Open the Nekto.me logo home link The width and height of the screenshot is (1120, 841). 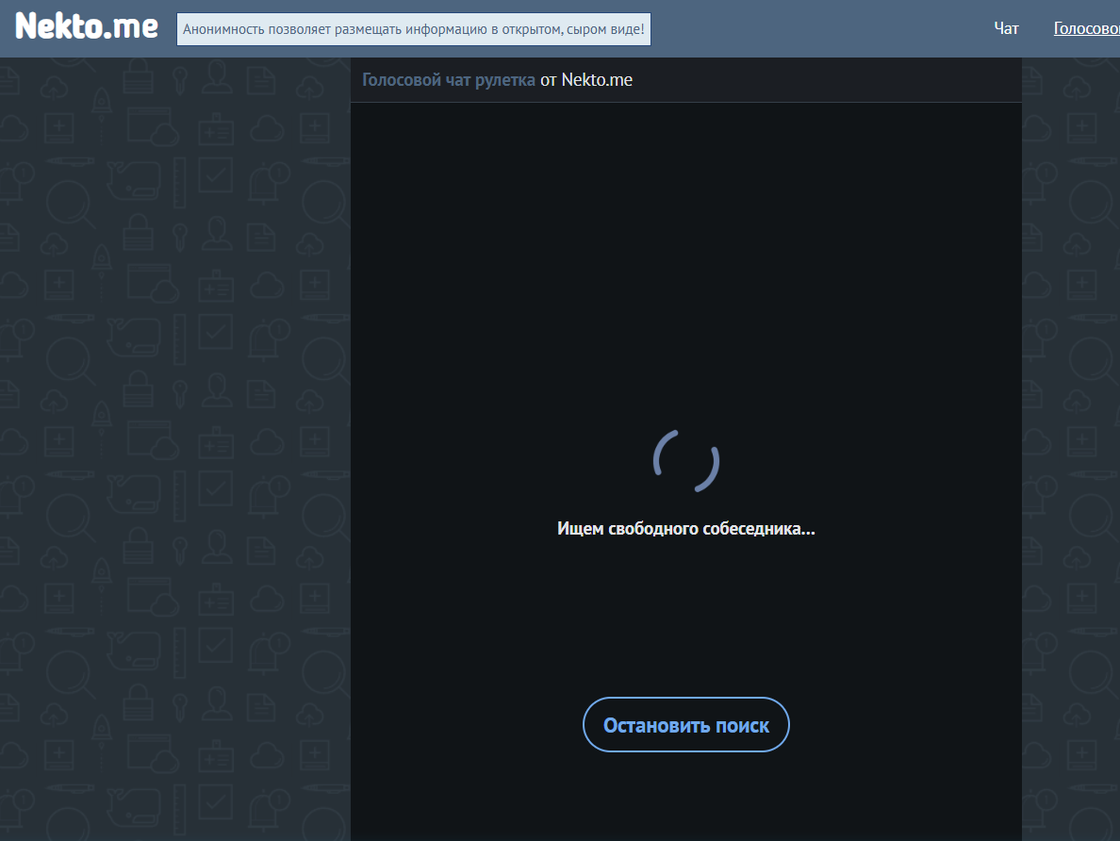pos(87,27)
